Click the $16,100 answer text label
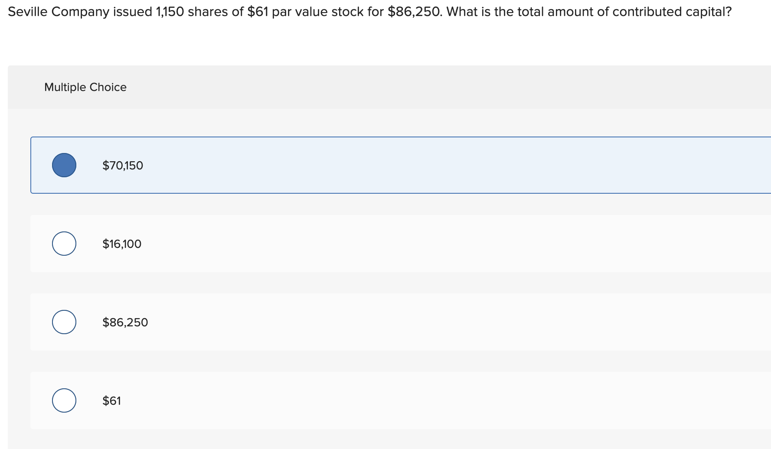 (x=122, y=244)
